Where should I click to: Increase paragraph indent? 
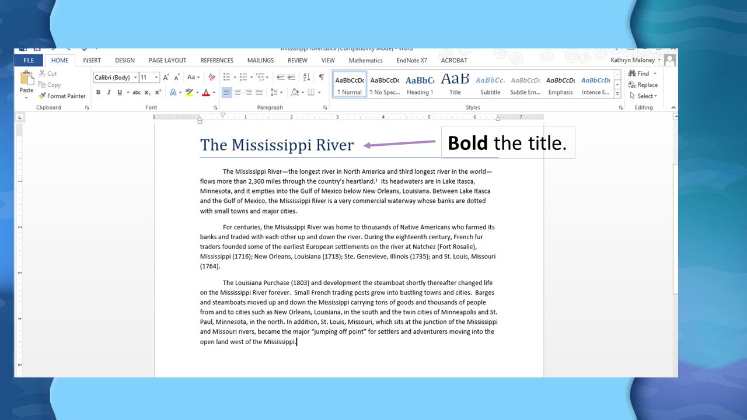coord(292,77)
